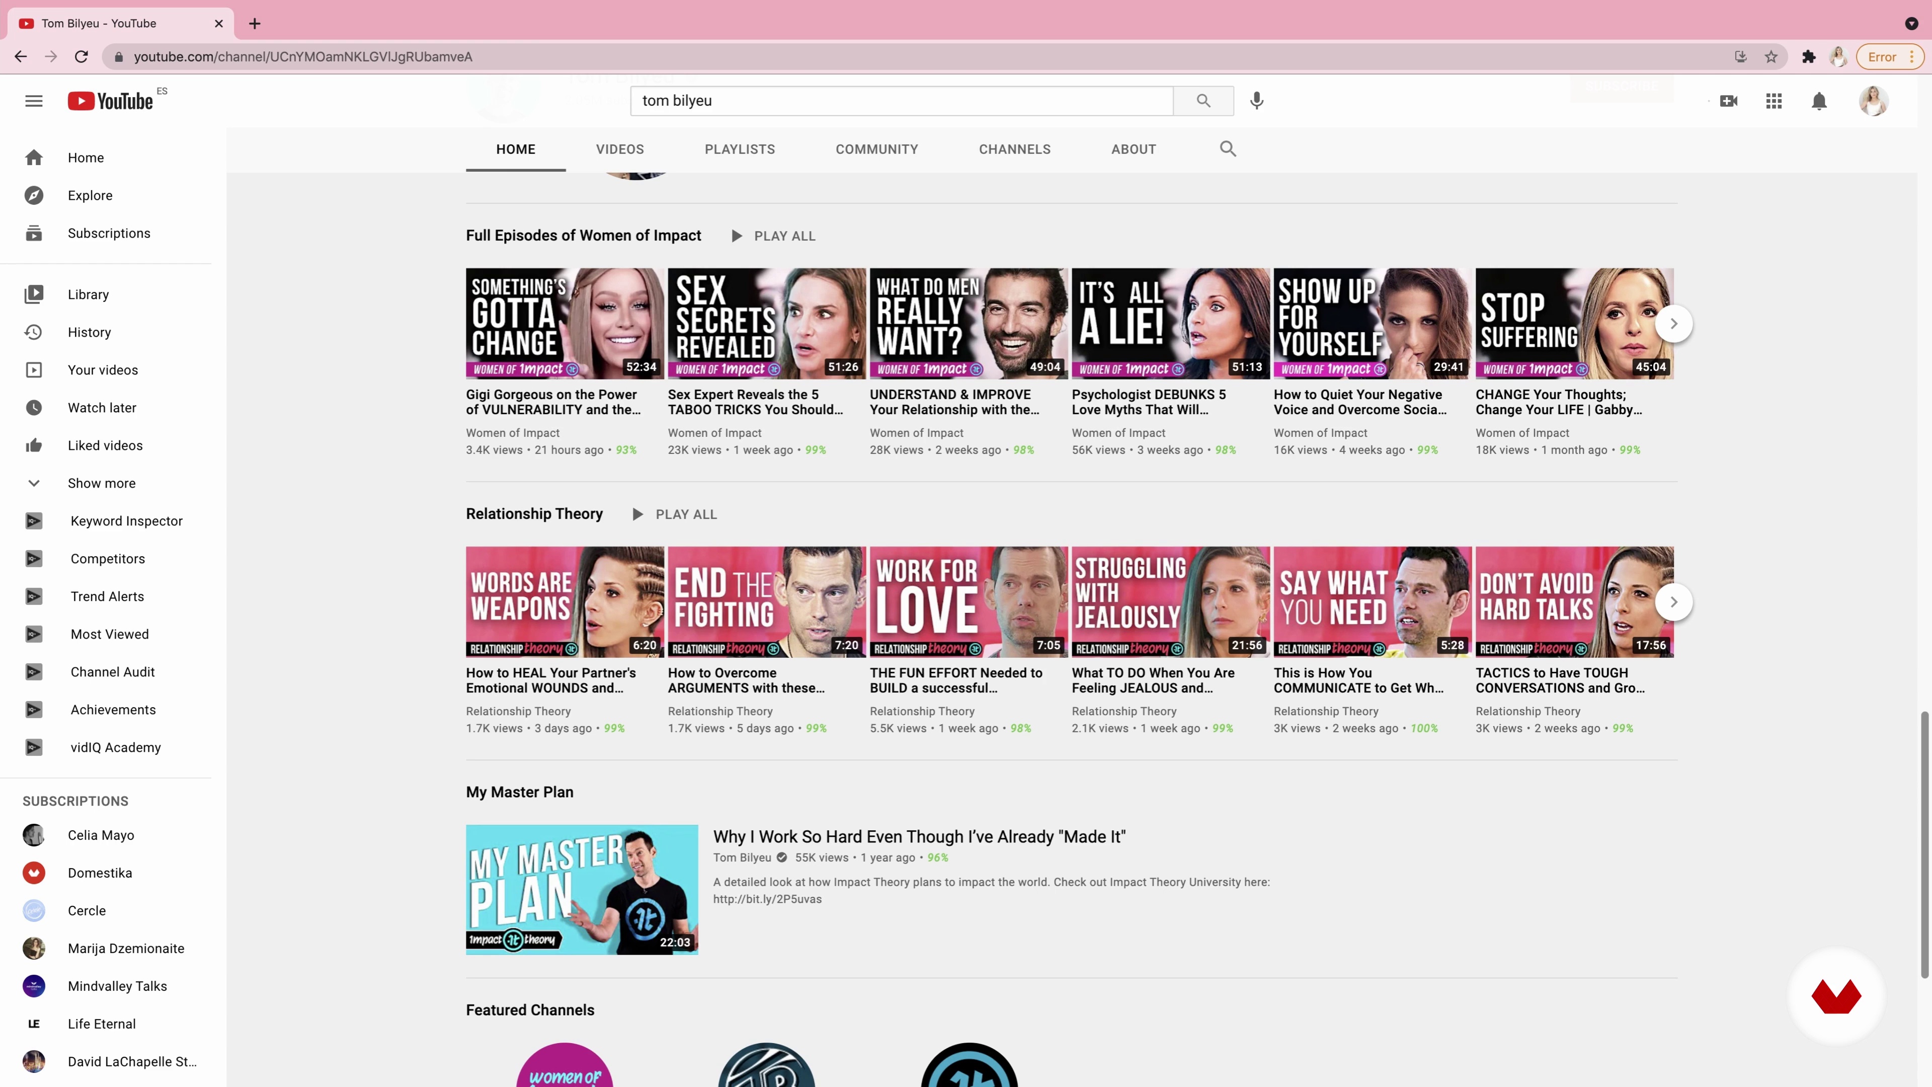The image size is (1932, 1087).
Task: Open the bit.ly/2P5uvas description link
Action: 767,899
